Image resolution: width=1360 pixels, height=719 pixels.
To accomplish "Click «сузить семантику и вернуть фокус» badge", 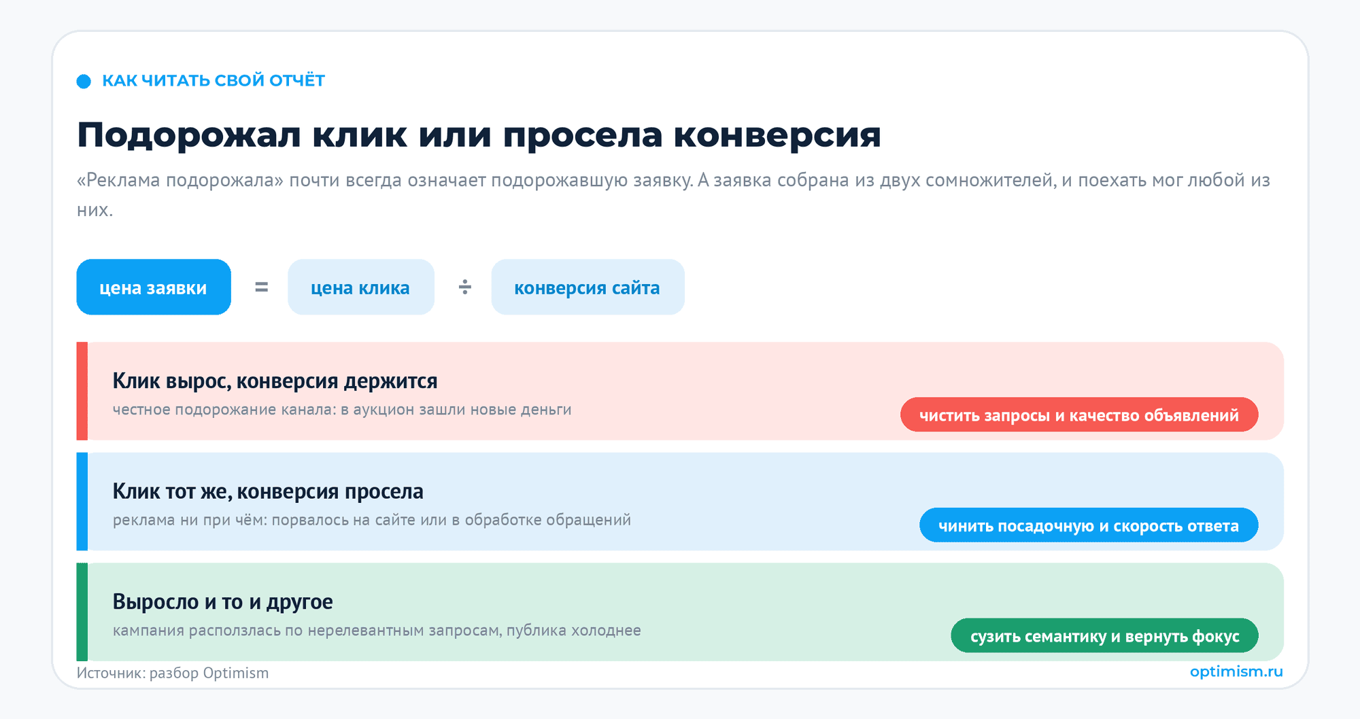I will pos(1104,635).
